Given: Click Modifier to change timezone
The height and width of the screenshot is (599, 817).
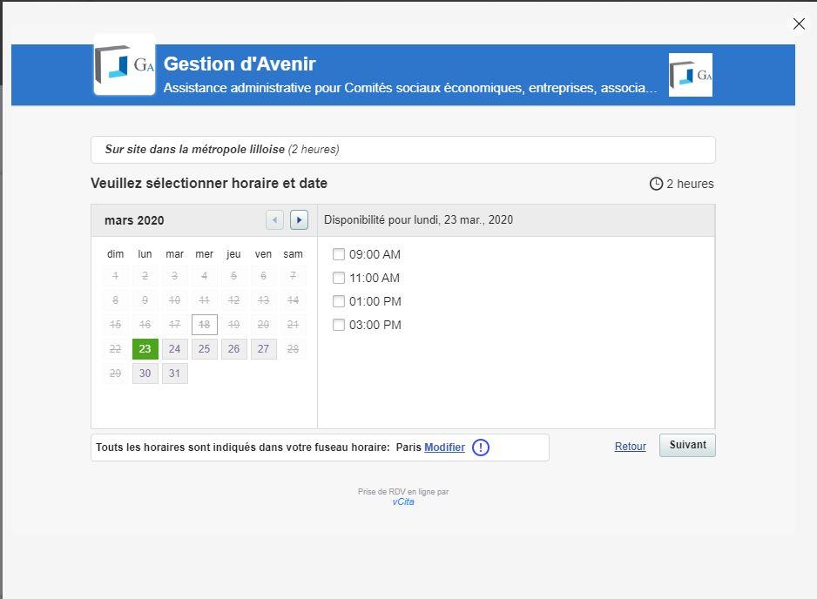Looking at the screenshot, I should coord(444,448).
